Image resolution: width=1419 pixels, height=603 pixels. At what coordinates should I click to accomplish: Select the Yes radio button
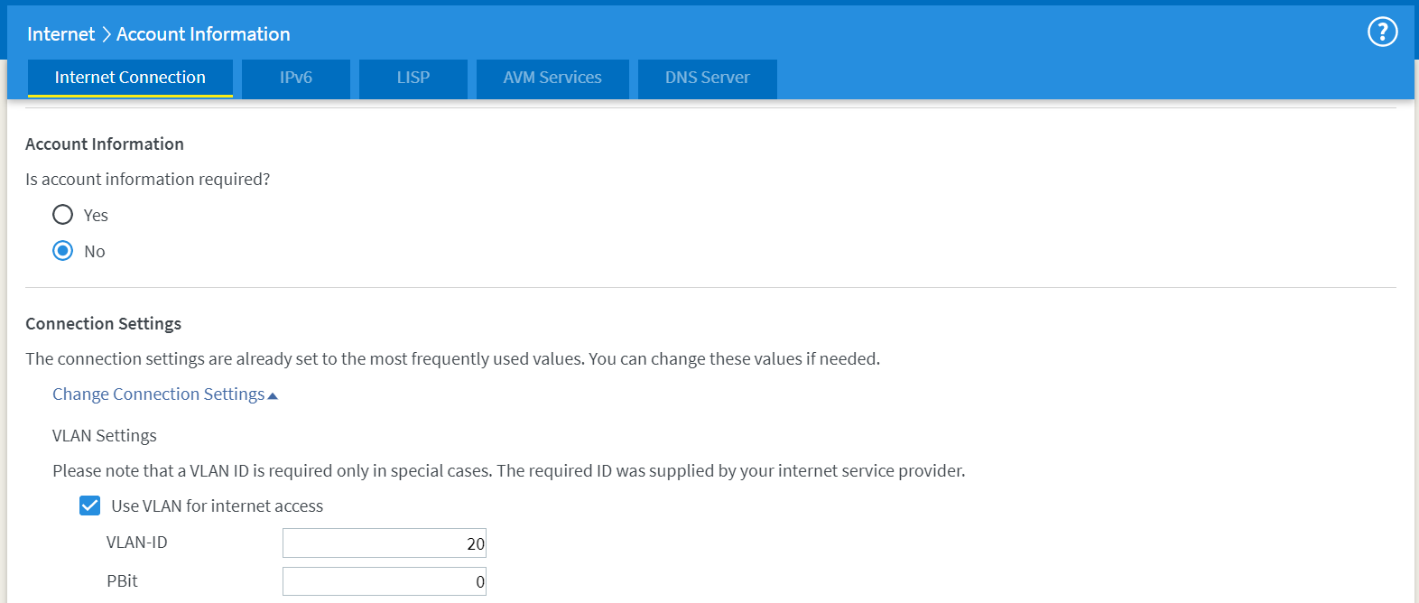62,215
